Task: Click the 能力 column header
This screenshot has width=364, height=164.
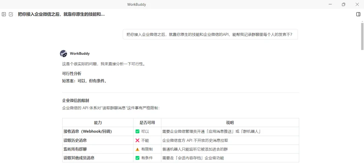Action: [x=98, y=122]
